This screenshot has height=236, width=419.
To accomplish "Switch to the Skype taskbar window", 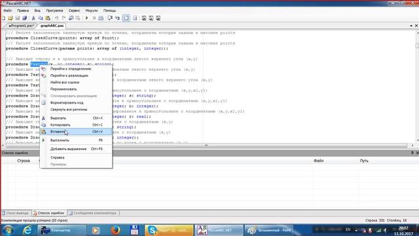I will point(169,230).
